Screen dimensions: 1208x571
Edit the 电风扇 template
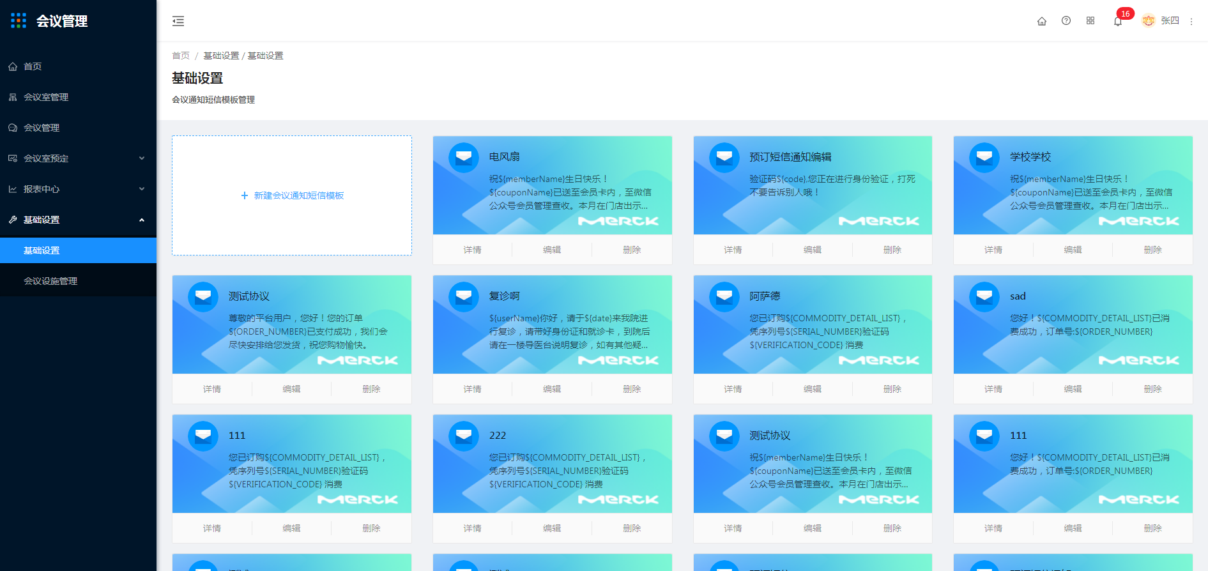tap(552, 250)
